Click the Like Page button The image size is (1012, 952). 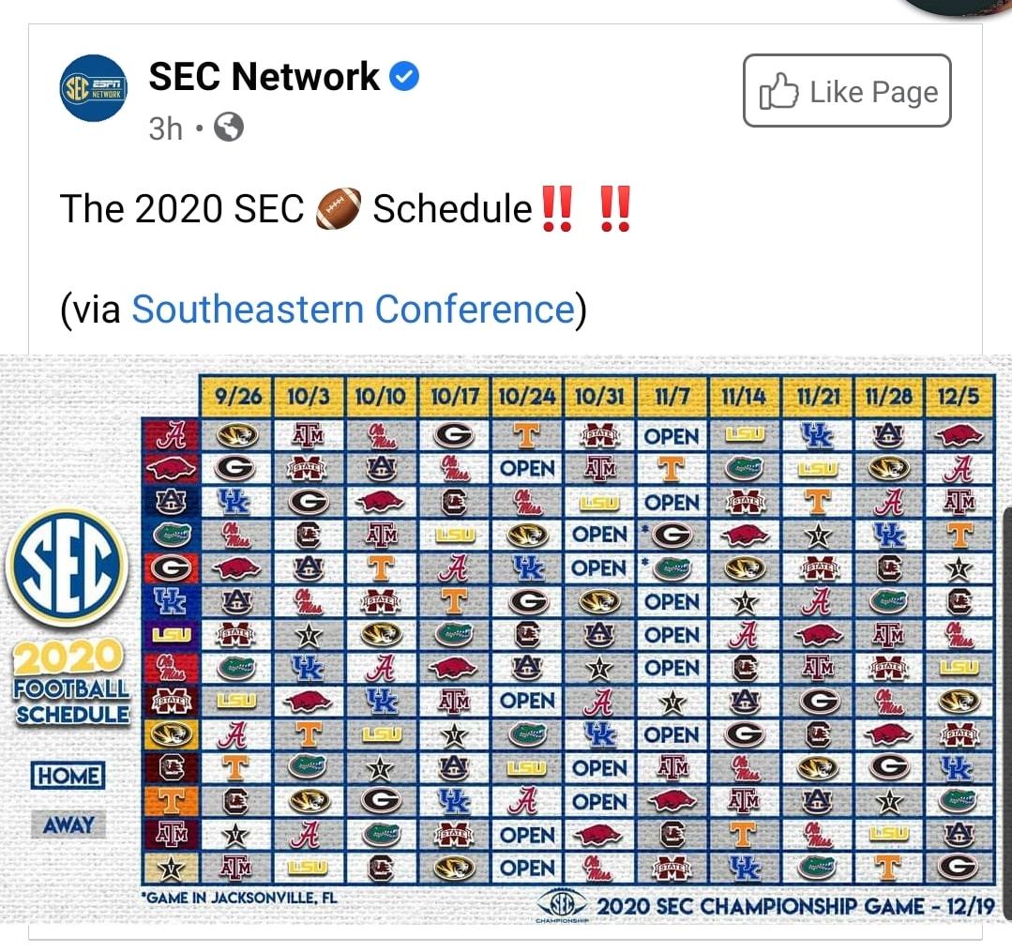847,90
